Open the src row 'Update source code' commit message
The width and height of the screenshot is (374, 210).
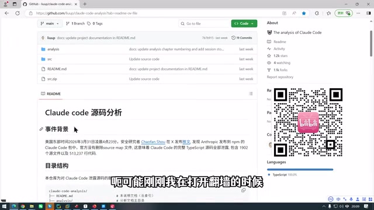pyautogui.click(x=144, y=59)
